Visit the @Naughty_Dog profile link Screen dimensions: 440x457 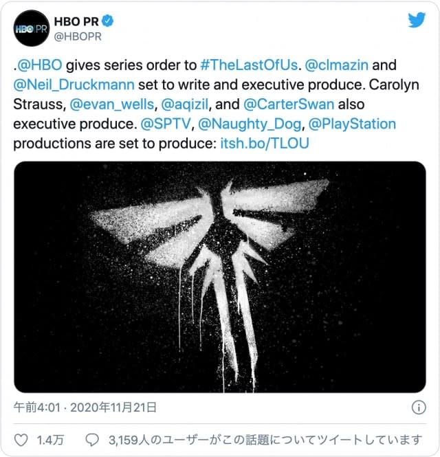(250, 124)
